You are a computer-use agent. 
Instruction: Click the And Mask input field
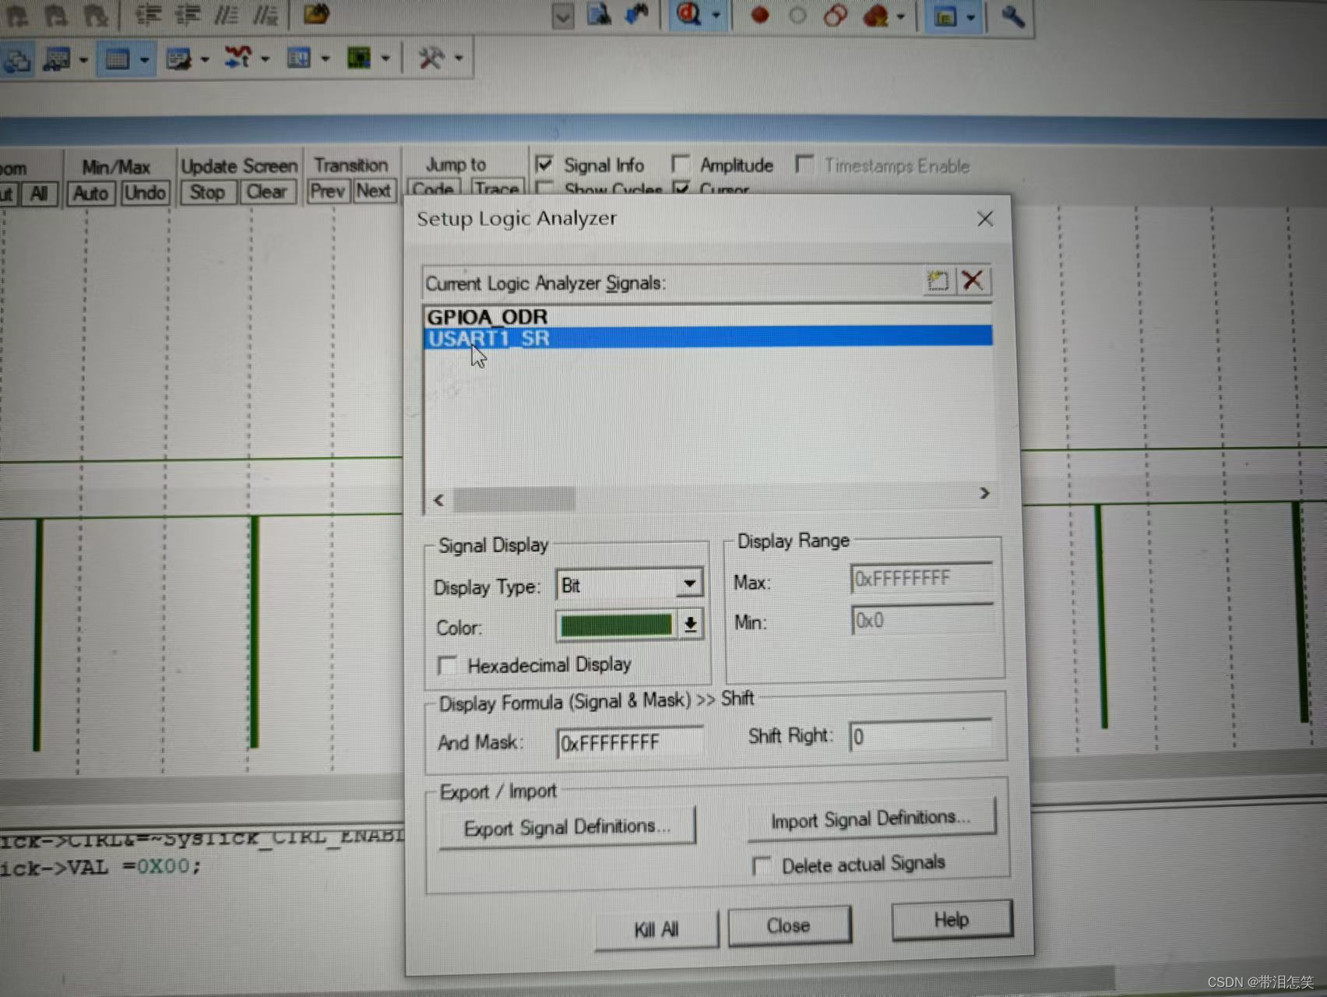(630, 742)
